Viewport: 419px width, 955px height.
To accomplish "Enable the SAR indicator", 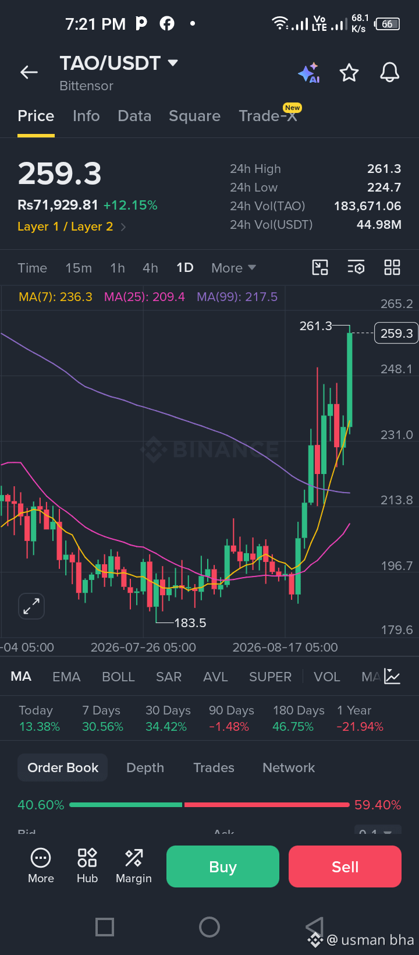I will [169, 677].
